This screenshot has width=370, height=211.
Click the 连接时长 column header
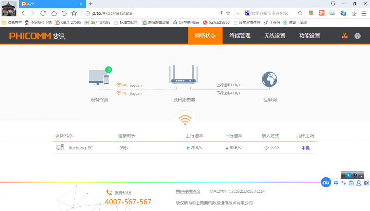pyautogui.click(x=127, y=136)
